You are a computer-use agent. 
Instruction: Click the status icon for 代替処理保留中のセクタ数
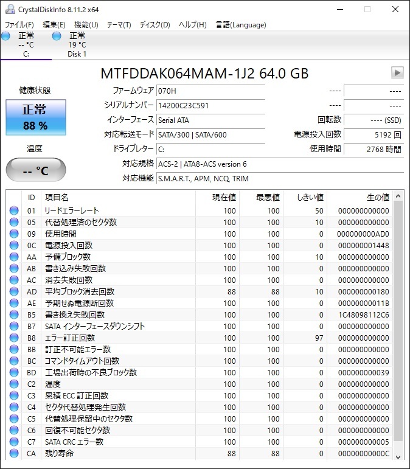[14, 419]
